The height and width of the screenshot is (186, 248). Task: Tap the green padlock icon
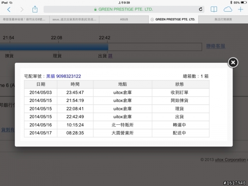click(95, 9)
